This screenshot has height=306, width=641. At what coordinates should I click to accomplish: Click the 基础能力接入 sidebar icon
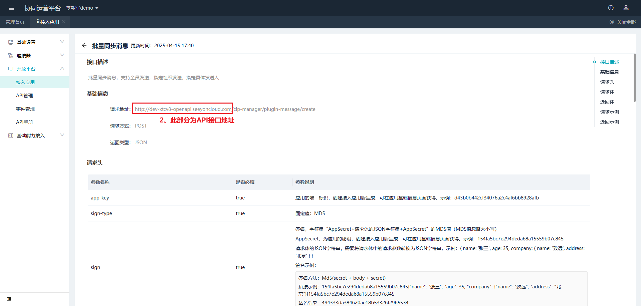(11, 136)
